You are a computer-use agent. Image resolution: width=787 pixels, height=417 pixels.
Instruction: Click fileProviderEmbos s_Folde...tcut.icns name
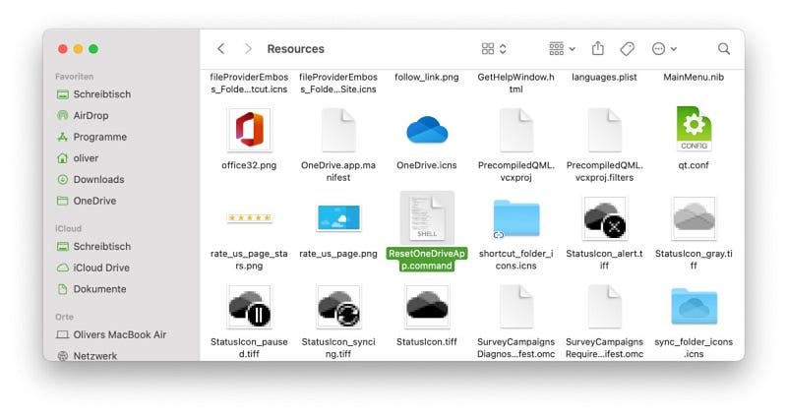249,84
